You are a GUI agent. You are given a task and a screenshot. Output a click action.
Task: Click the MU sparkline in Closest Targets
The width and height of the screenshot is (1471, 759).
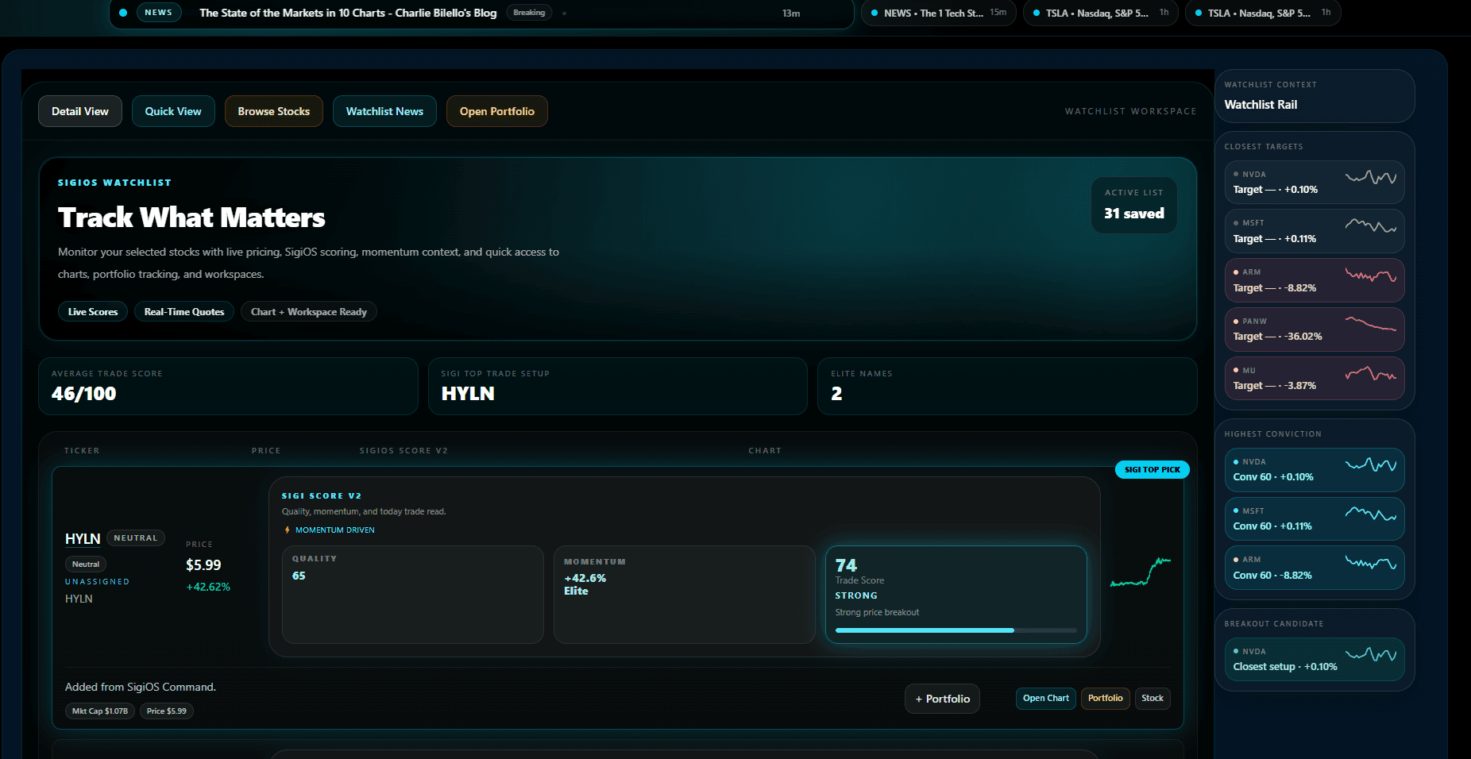[1371, 373]
